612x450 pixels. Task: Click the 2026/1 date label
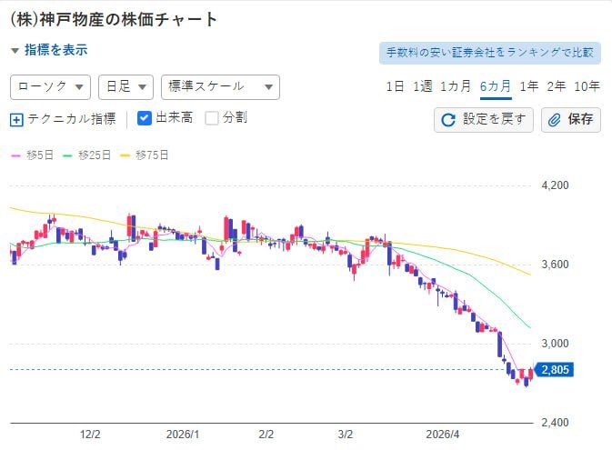coord(183,435)
